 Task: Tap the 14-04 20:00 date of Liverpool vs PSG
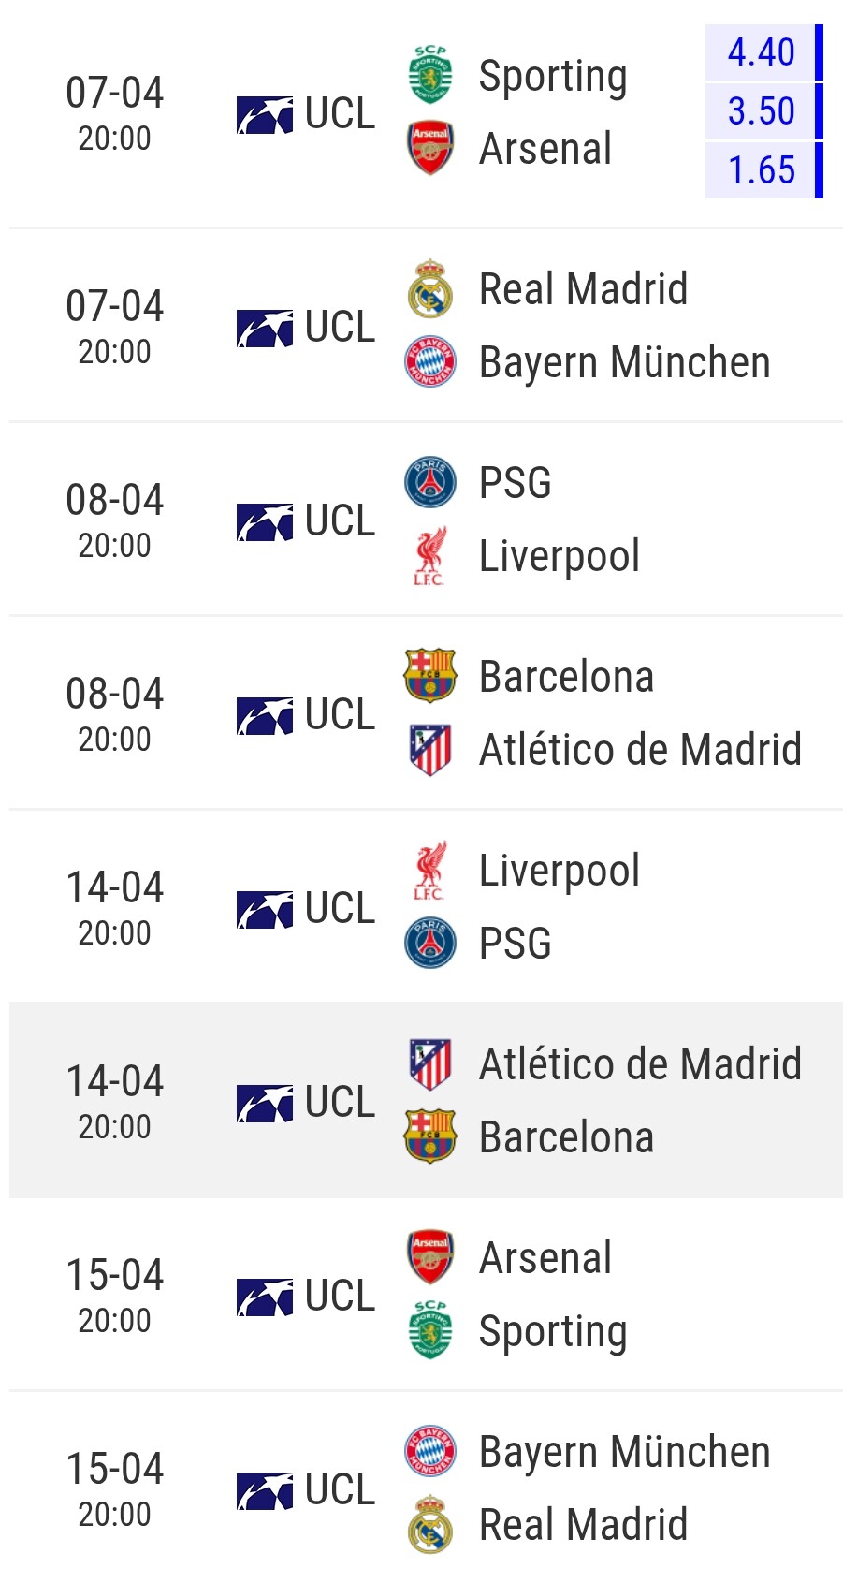pyautogui.click(x=115, y=906)
